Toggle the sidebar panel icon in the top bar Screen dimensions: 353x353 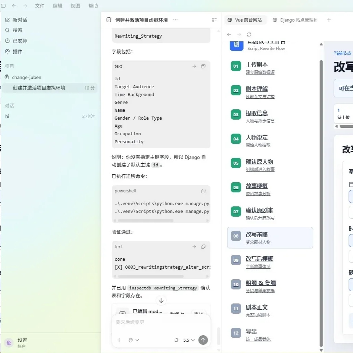click(3, 5)
